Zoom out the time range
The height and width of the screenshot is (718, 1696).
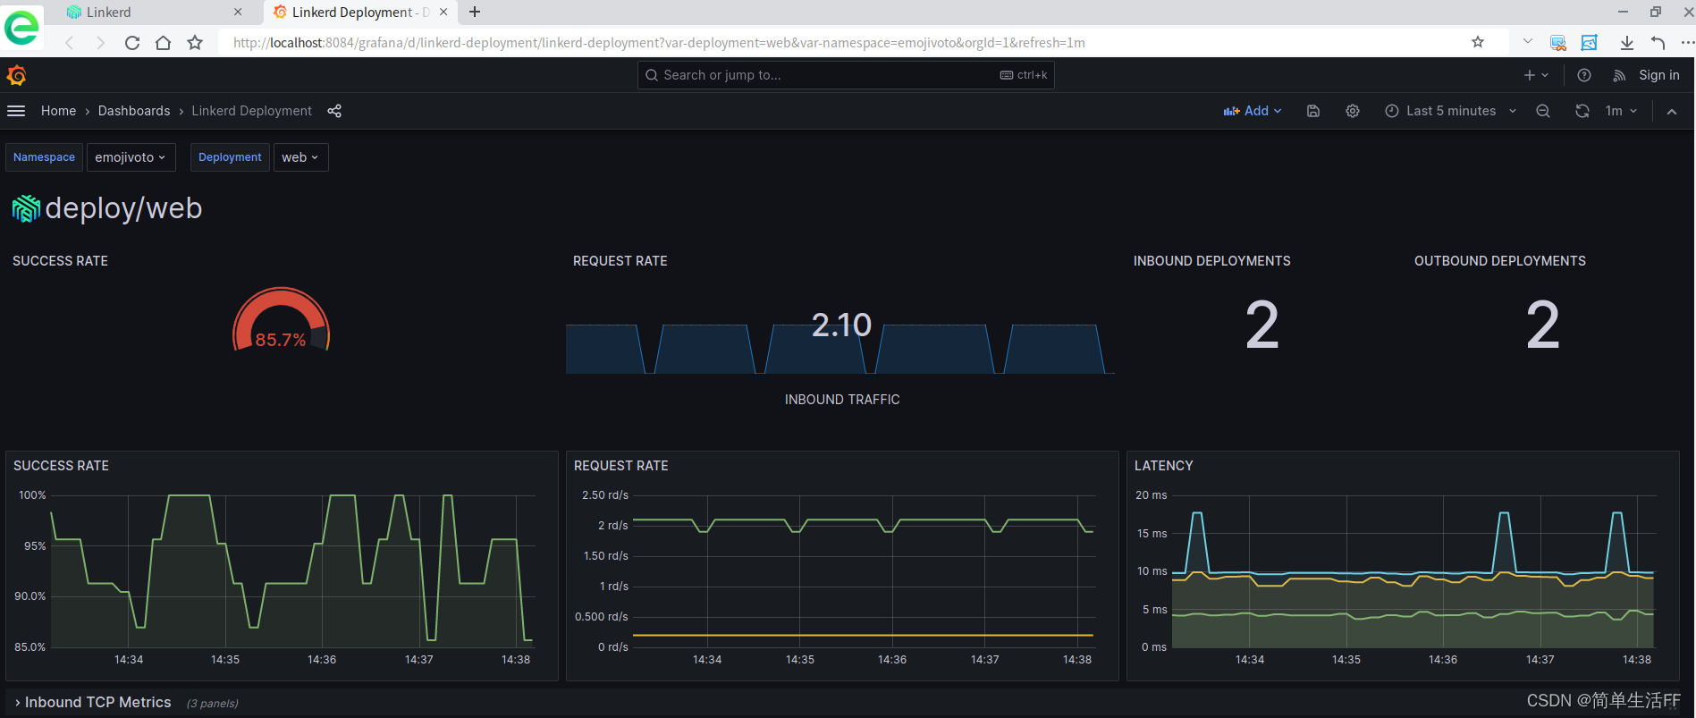[x=1543, y=111]
